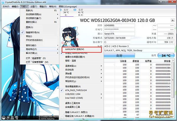Expand the 自动检测 submenu
177x121 pixels.
[81, 70]
